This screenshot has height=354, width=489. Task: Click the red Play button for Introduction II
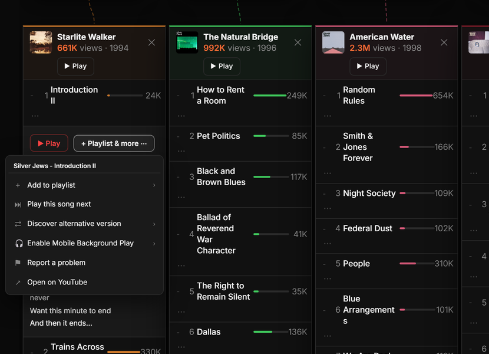pos(49,143)
